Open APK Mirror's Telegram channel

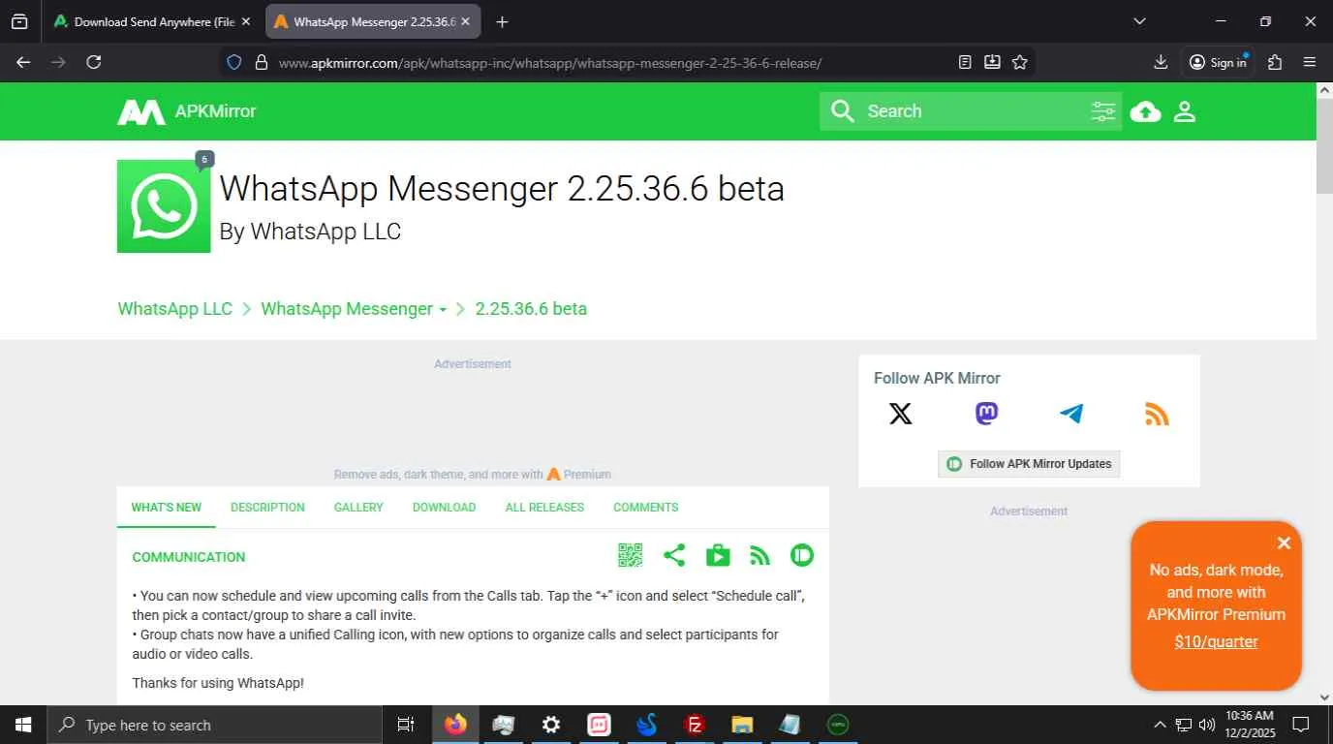[1071, 414]
